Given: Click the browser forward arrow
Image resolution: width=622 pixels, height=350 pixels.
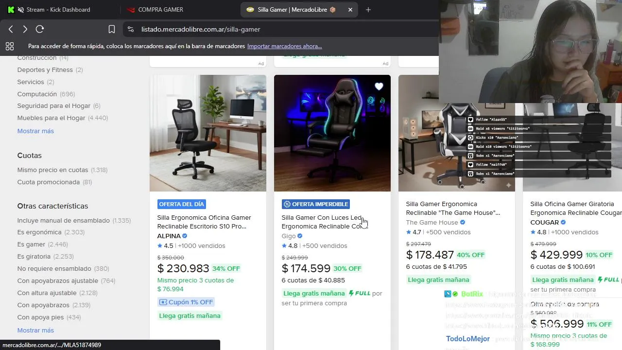Looking at the screenshot, I should click(25, 29).
